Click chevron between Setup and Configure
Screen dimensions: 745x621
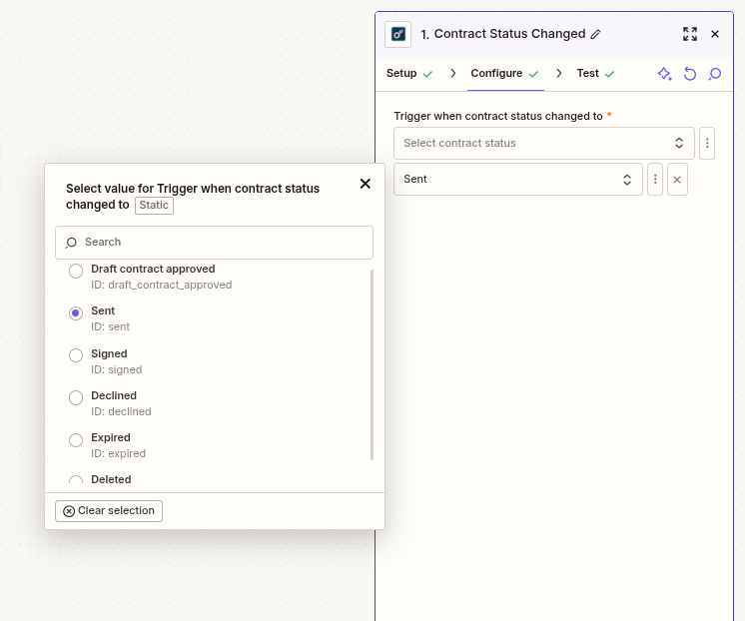[x=452, y=73]
